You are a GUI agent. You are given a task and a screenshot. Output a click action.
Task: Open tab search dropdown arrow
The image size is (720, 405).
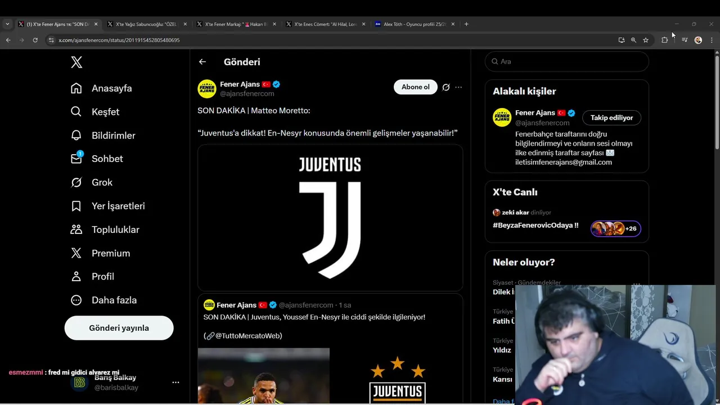pyautogui.click(x=7, y=24)
